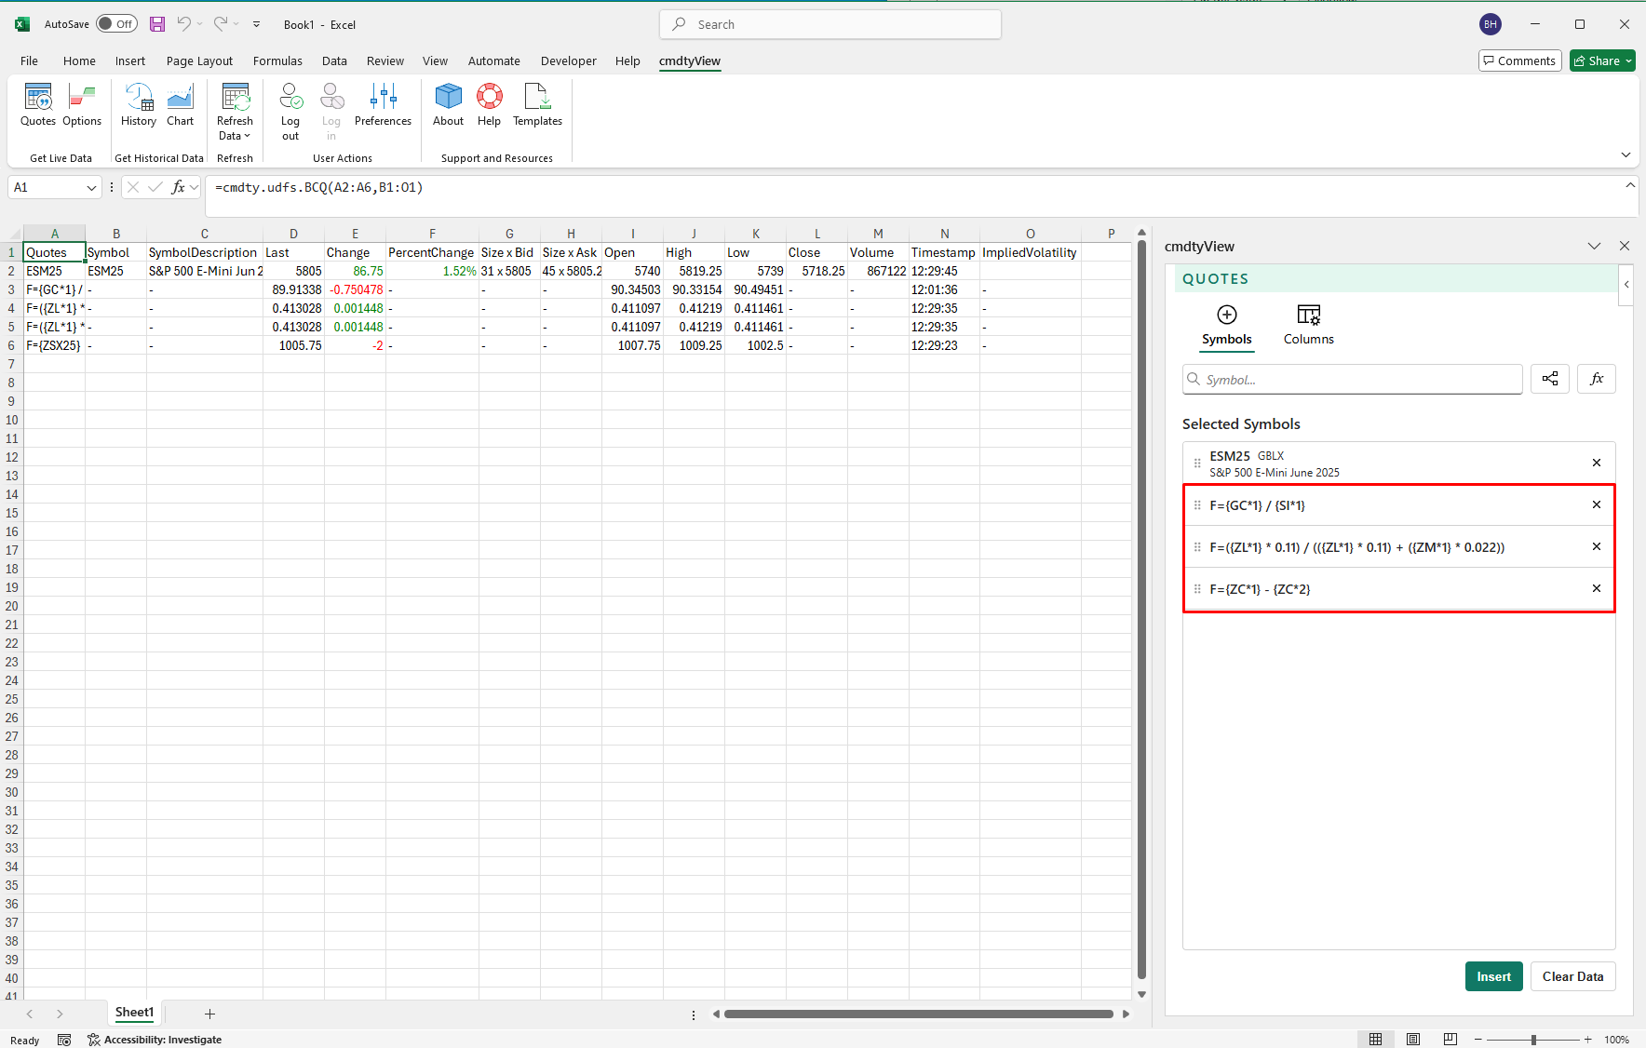Screen dimensions: 1646x1048
Task: Open ribbon display options chevron
Action: 1626,155
